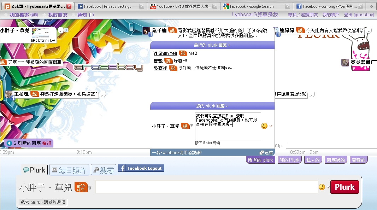Open 我的檔案 profile link
377x210 pixels.
pos(19,15)
